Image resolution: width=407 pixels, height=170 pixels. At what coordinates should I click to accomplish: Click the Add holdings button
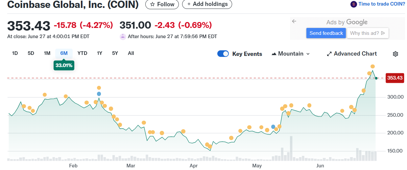207,4
